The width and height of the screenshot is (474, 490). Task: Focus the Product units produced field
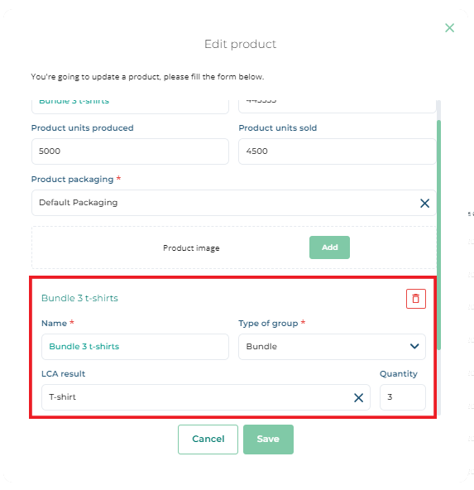130,151
